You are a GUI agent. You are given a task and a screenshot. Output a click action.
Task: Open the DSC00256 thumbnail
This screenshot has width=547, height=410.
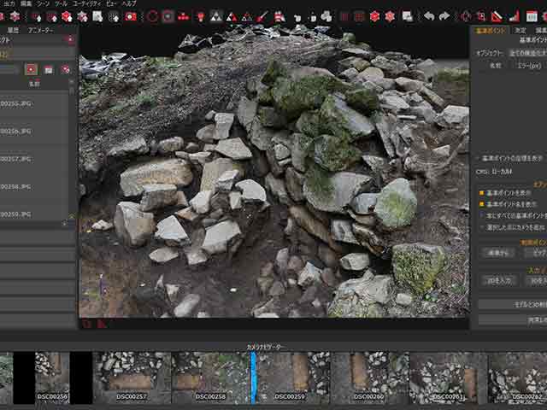(x=52, y=378)
